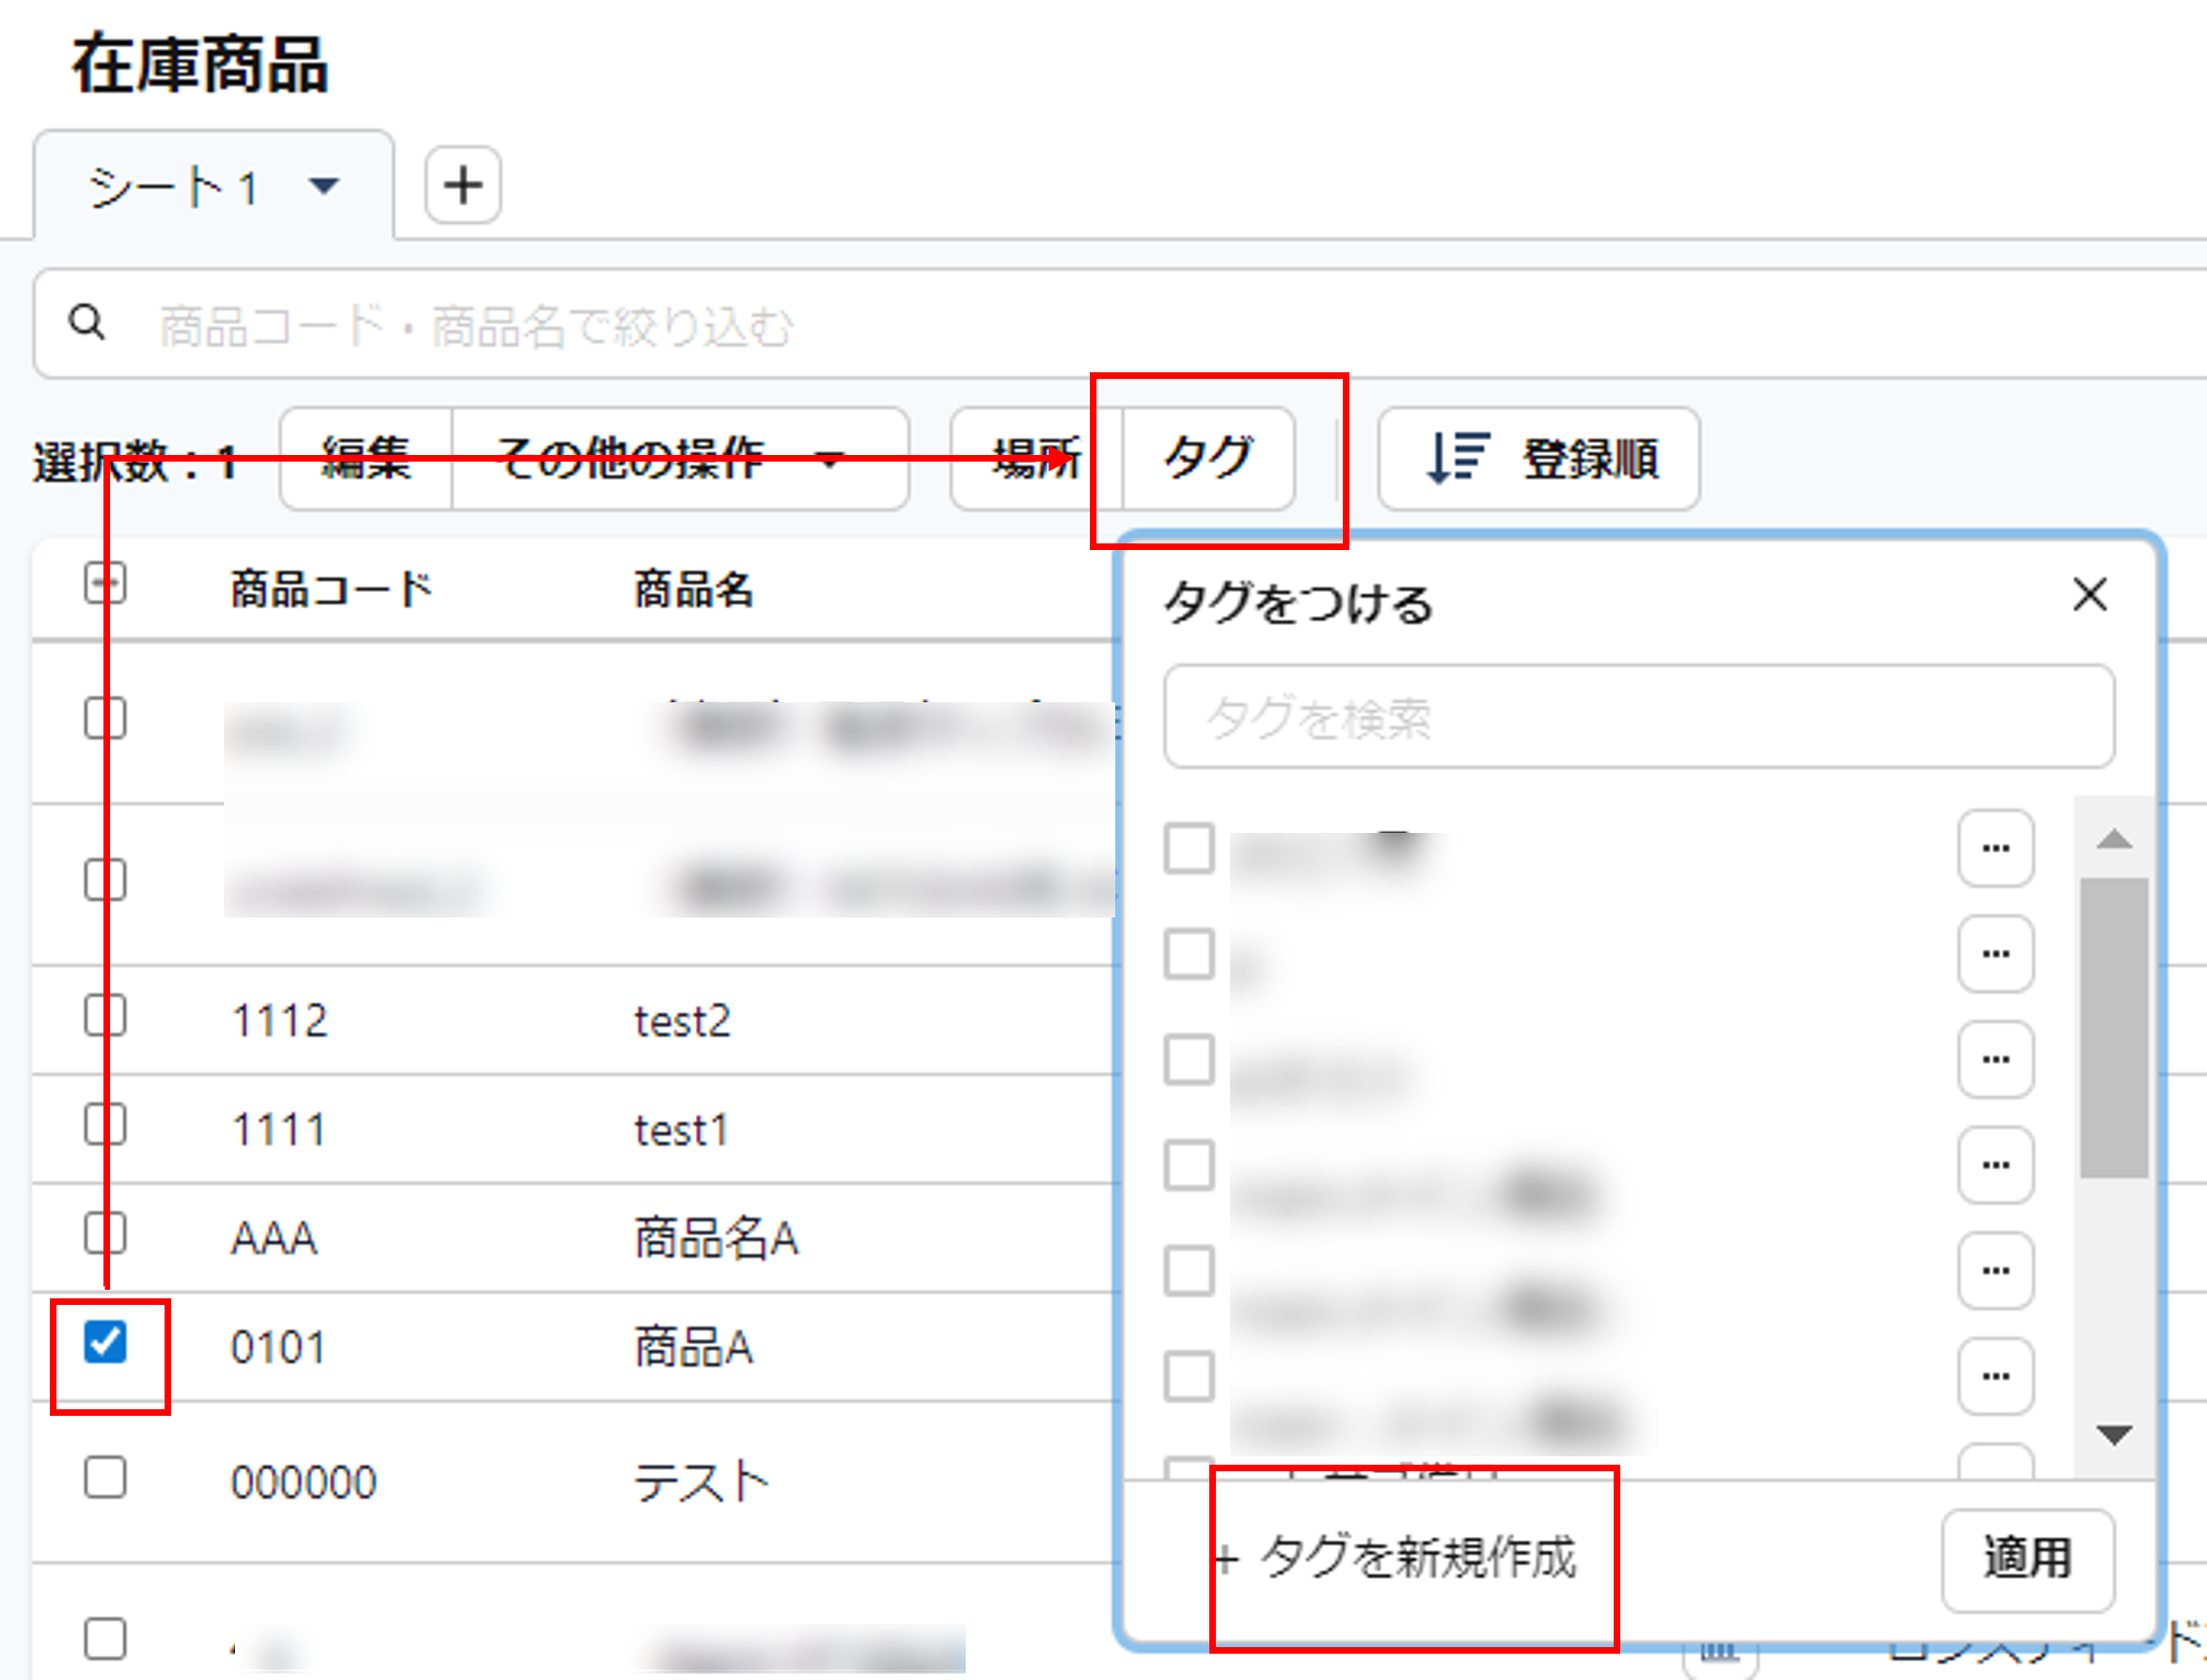The width and height of the screenshot is (2207, 1680).
Task: Check the checkbox for product AAA
Action: tap(105, 1233)
